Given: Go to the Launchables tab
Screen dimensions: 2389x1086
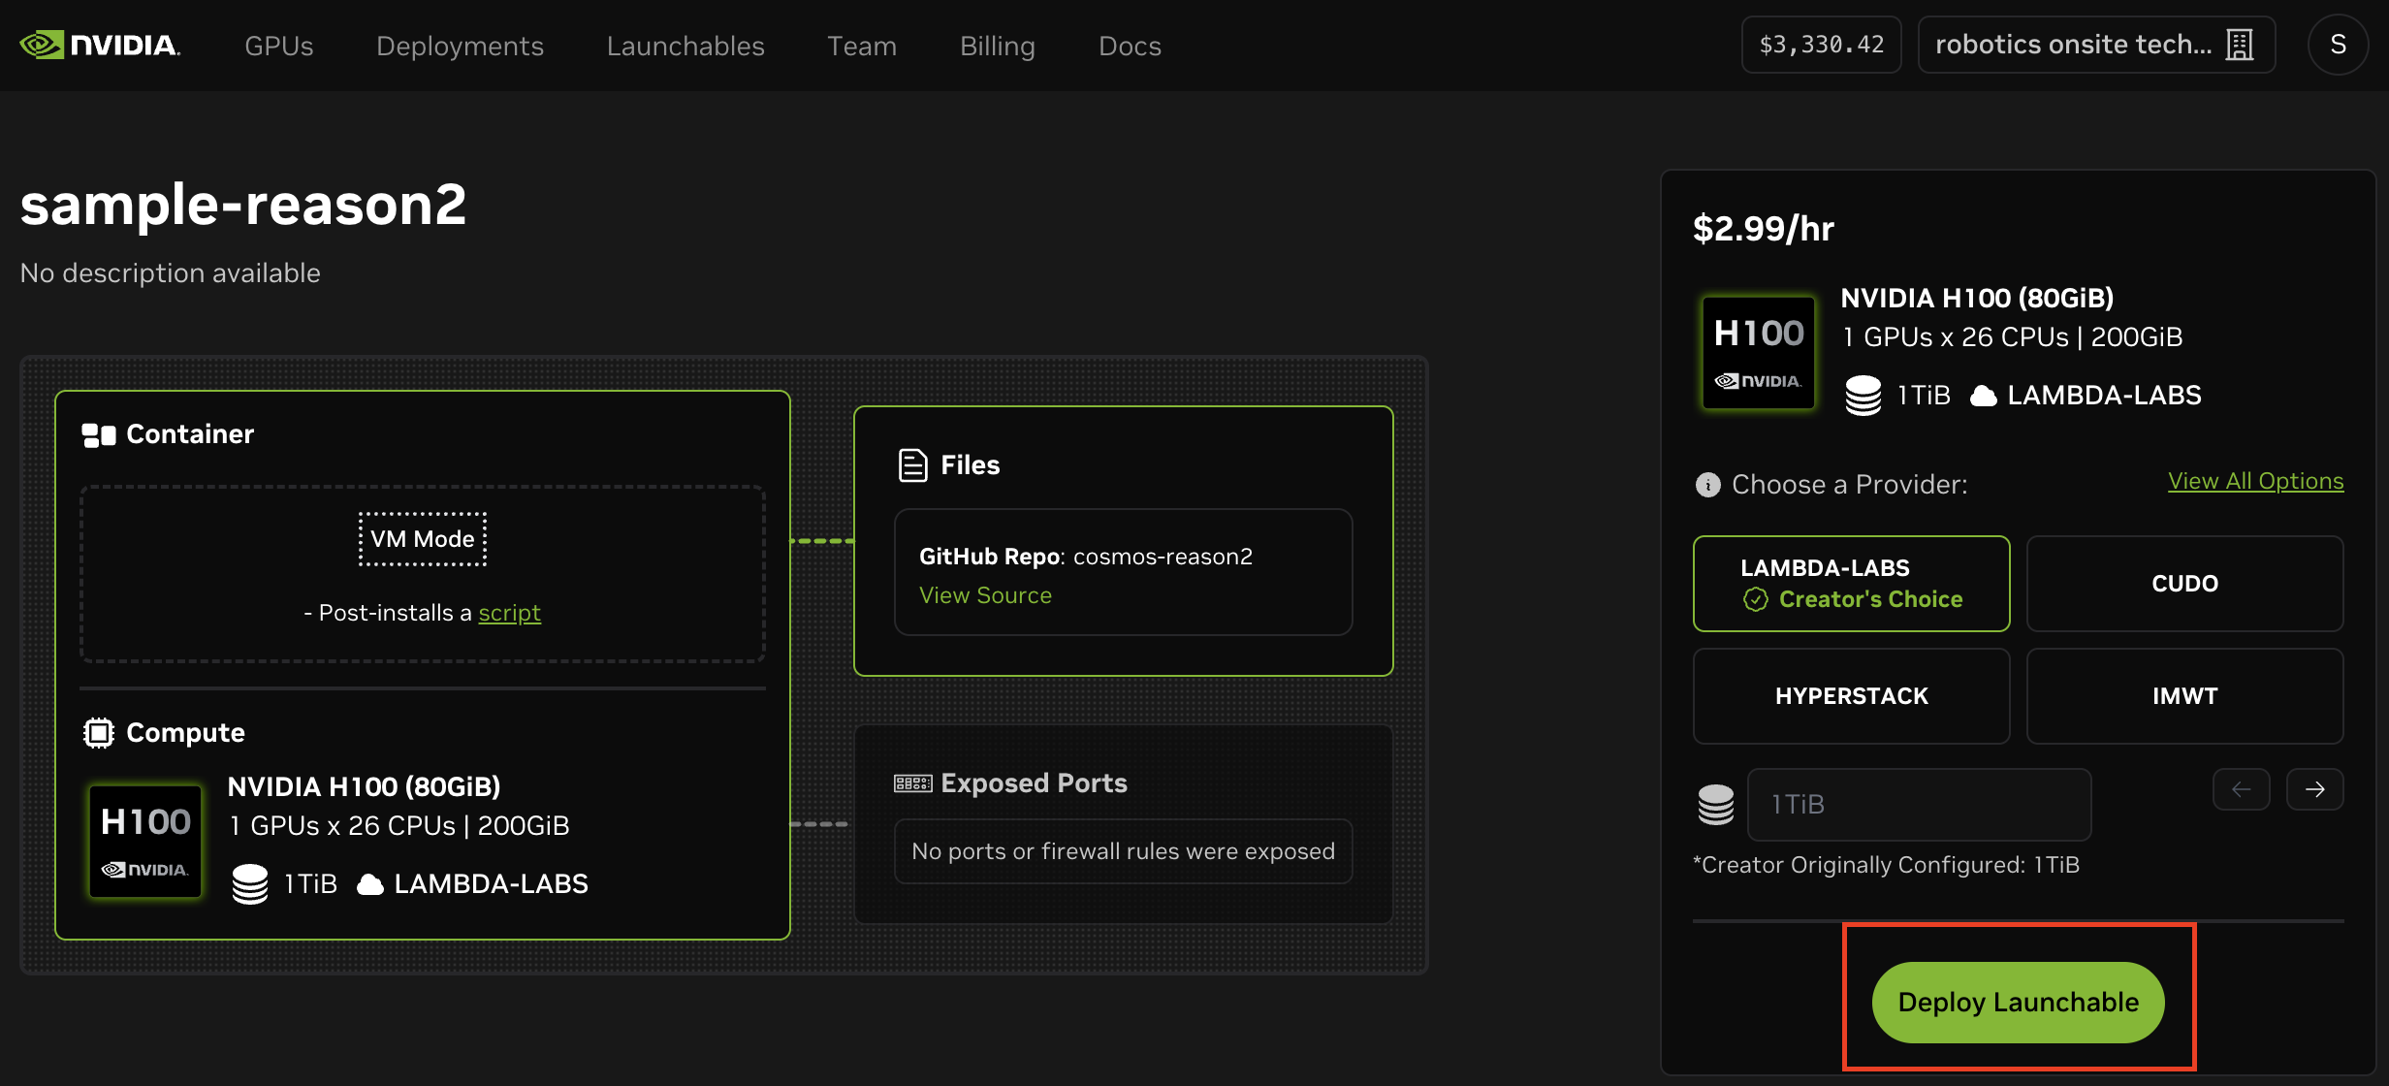Looking at the screenshot, I should 685,46.
